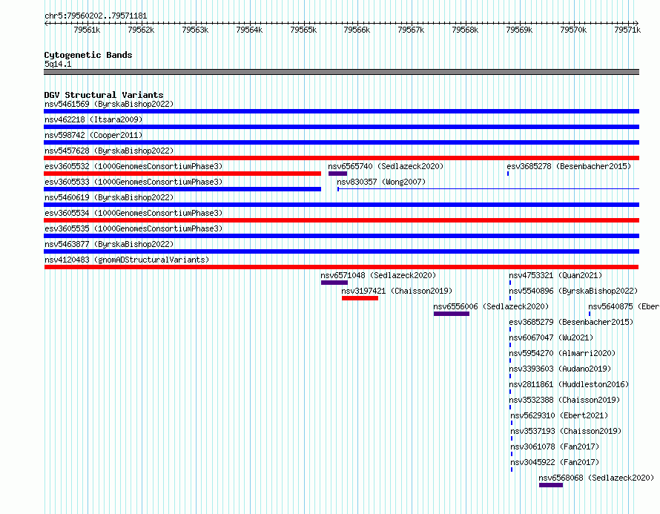The height and width of the screenshot is (514, 660).
Task: Open nsv3045922 (Fan2017) label
Action: pos(555,462)
